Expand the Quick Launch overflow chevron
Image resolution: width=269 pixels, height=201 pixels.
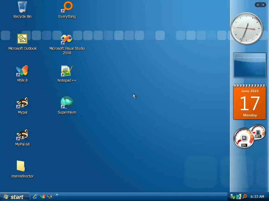point(57,194)
